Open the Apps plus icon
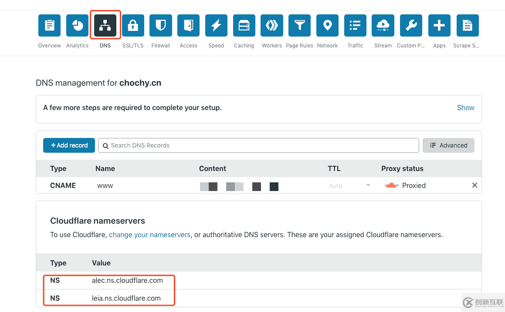Screen dimensions: 505x312 pyautogui.click(x=439, y=26)
